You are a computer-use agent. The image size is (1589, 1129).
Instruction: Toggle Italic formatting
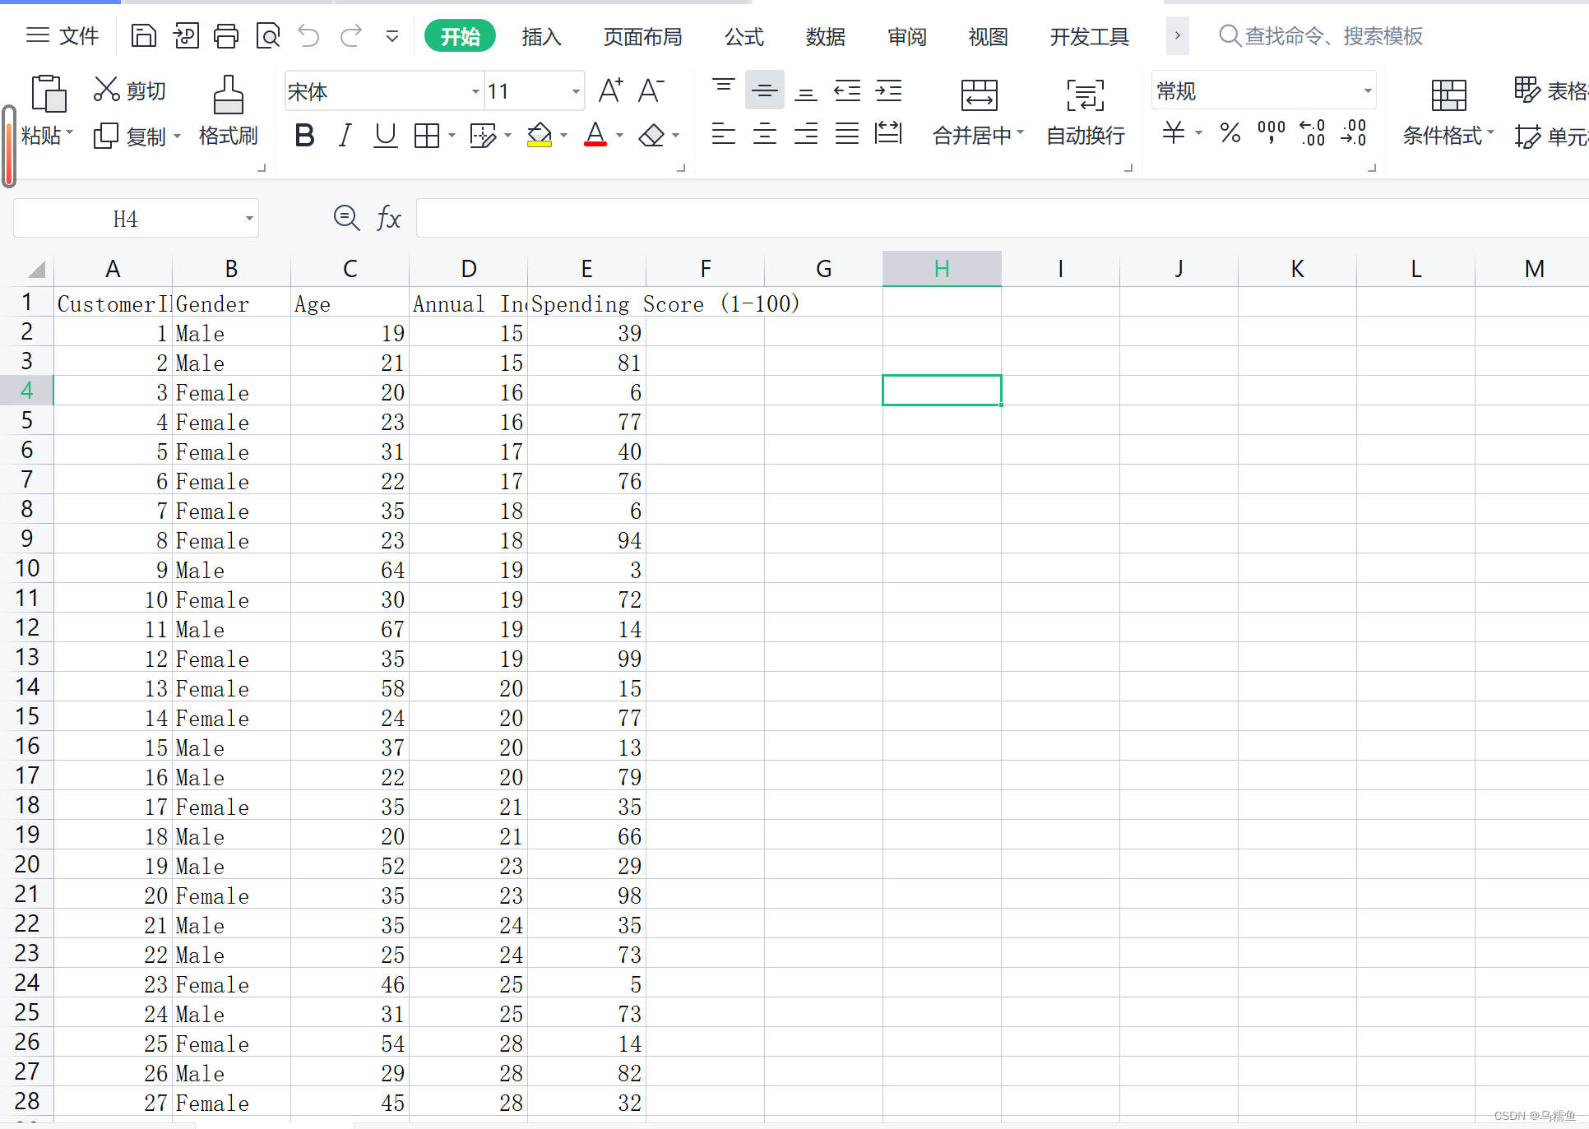(345, 135)
